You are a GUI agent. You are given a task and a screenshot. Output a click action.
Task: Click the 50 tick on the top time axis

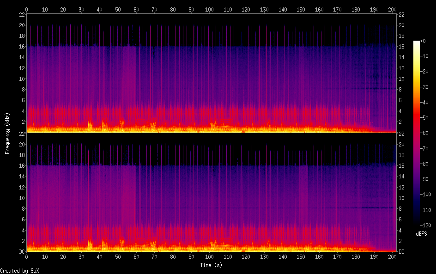click(x=118, y=9)
